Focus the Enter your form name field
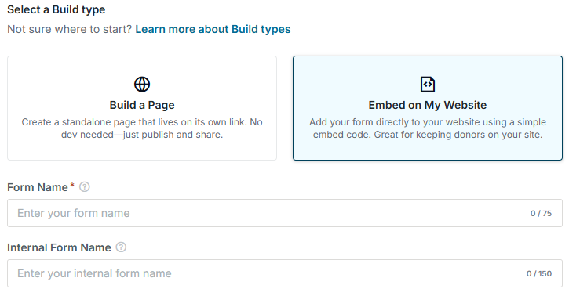The image size is (569, 296). 285,213
